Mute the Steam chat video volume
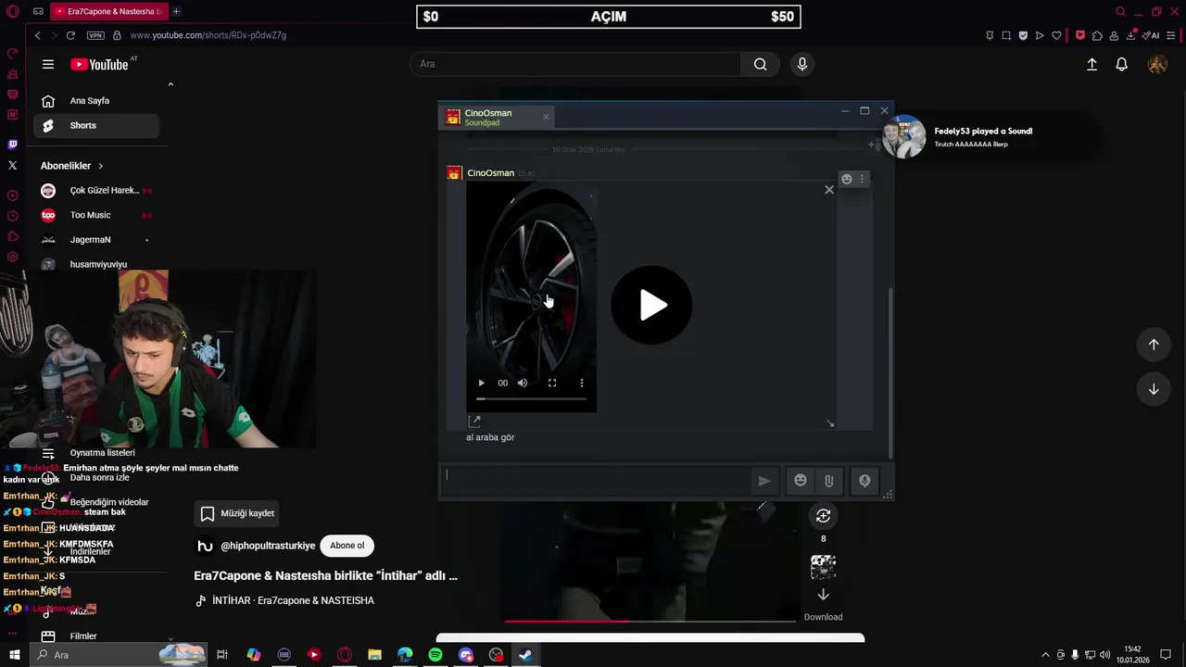This screenshot has height=667, width=1186. 523,383
